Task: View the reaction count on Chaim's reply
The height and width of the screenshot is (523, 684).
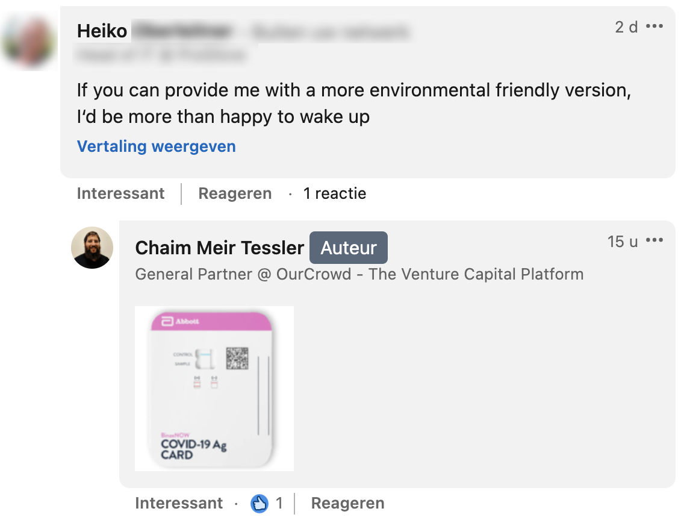Action: click(279, 503)
